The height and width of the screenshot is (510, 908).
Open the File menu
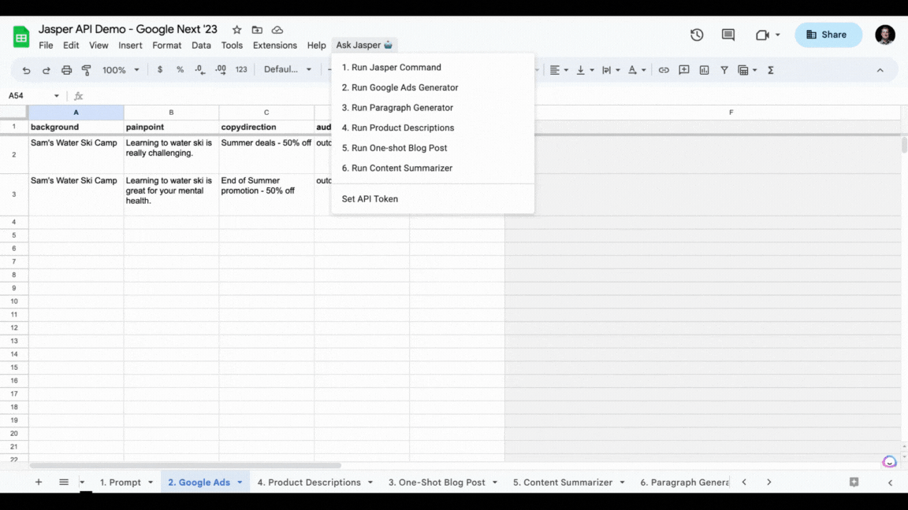[46, 45]
